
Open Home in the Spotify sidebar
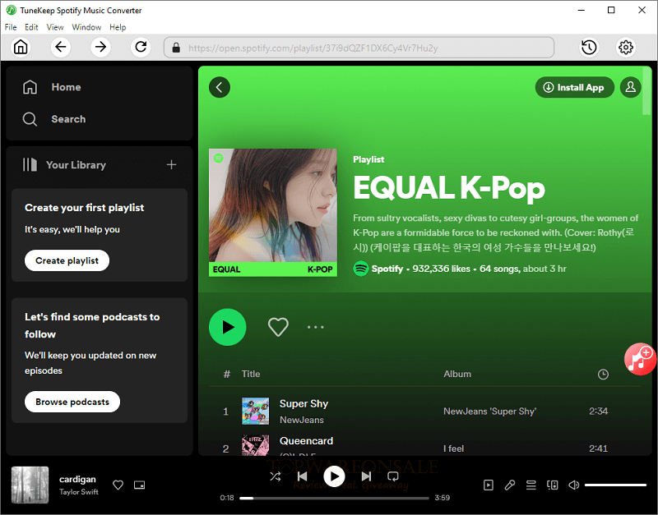point(52,87)
